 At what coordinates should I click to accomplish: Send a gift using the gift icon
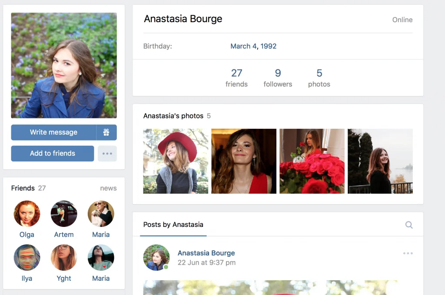[106, 132]
